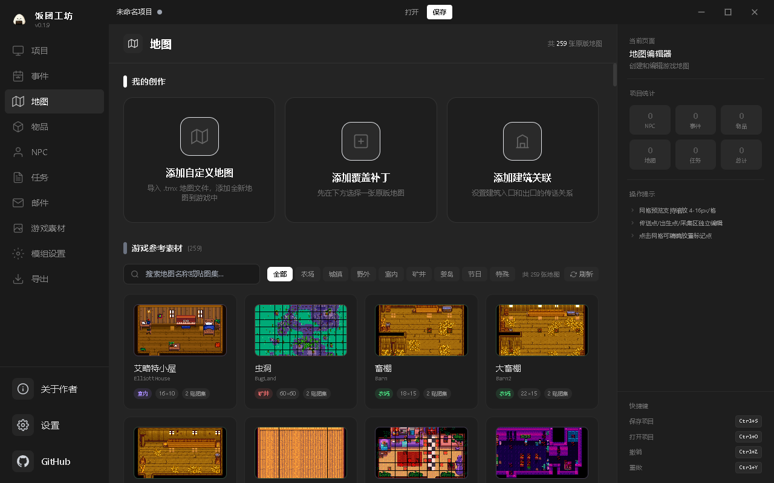Open the NPC person icon in sidebar
774x483 pixels.
coord(18,152)
